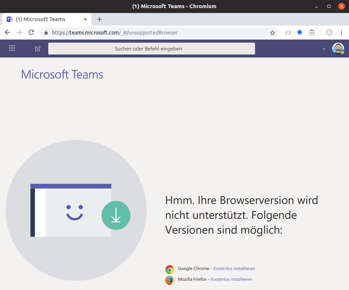
Task: Click the blue bird extension icon
Action: click(x=300, y=33)
